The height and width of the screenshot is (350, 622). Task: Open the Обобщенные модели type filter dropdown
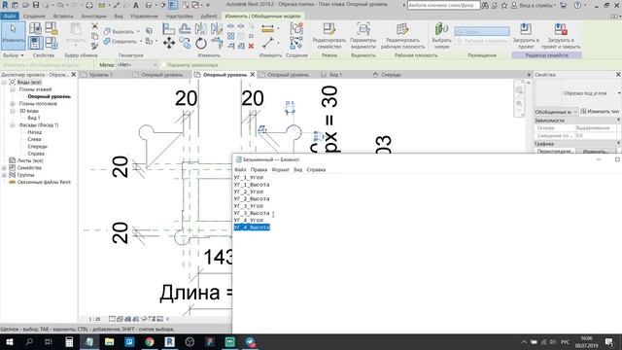556,112
